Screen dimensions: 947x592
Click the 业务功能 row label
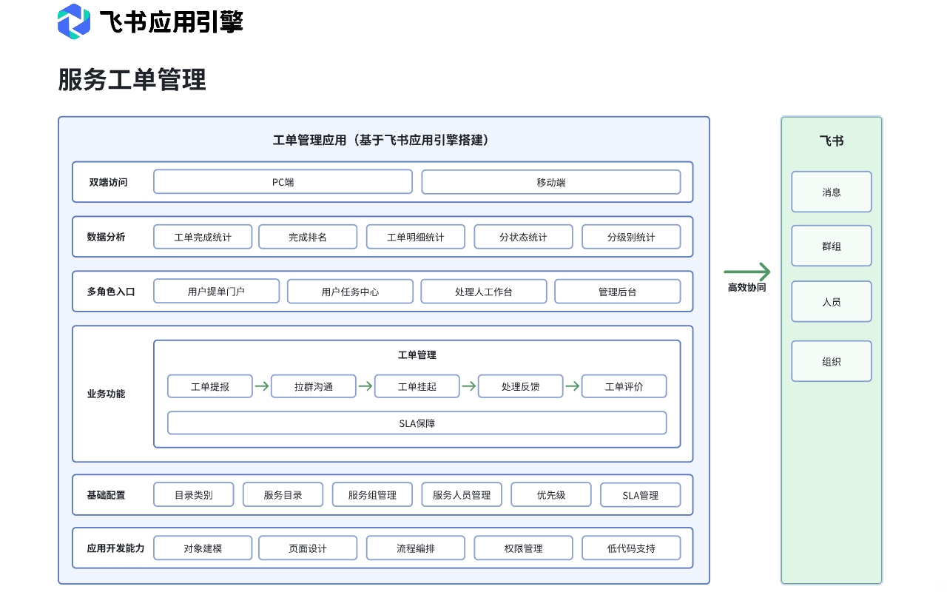pyautogui.click(x=107, y=394)
